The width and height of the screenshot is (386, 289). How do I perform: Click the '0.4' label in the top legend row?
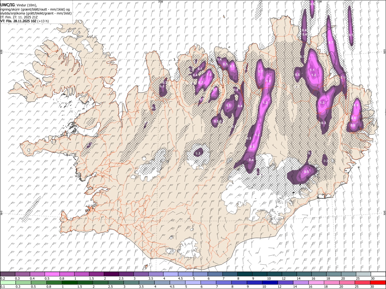32,278
